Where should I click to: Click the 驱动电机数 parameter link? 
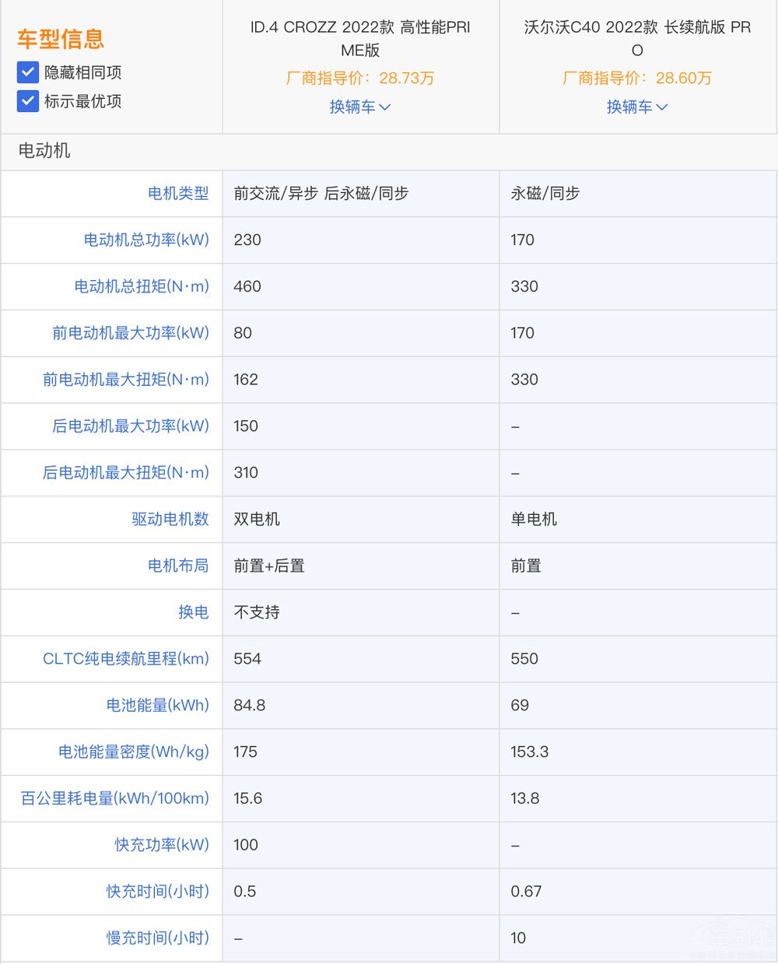click(x=170, y=520)
